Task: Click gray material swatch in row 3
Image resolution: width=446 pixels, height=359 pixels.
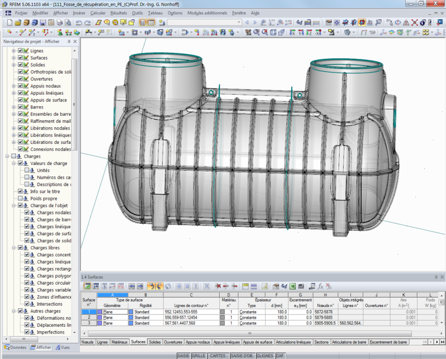Action: pos(223,323)
